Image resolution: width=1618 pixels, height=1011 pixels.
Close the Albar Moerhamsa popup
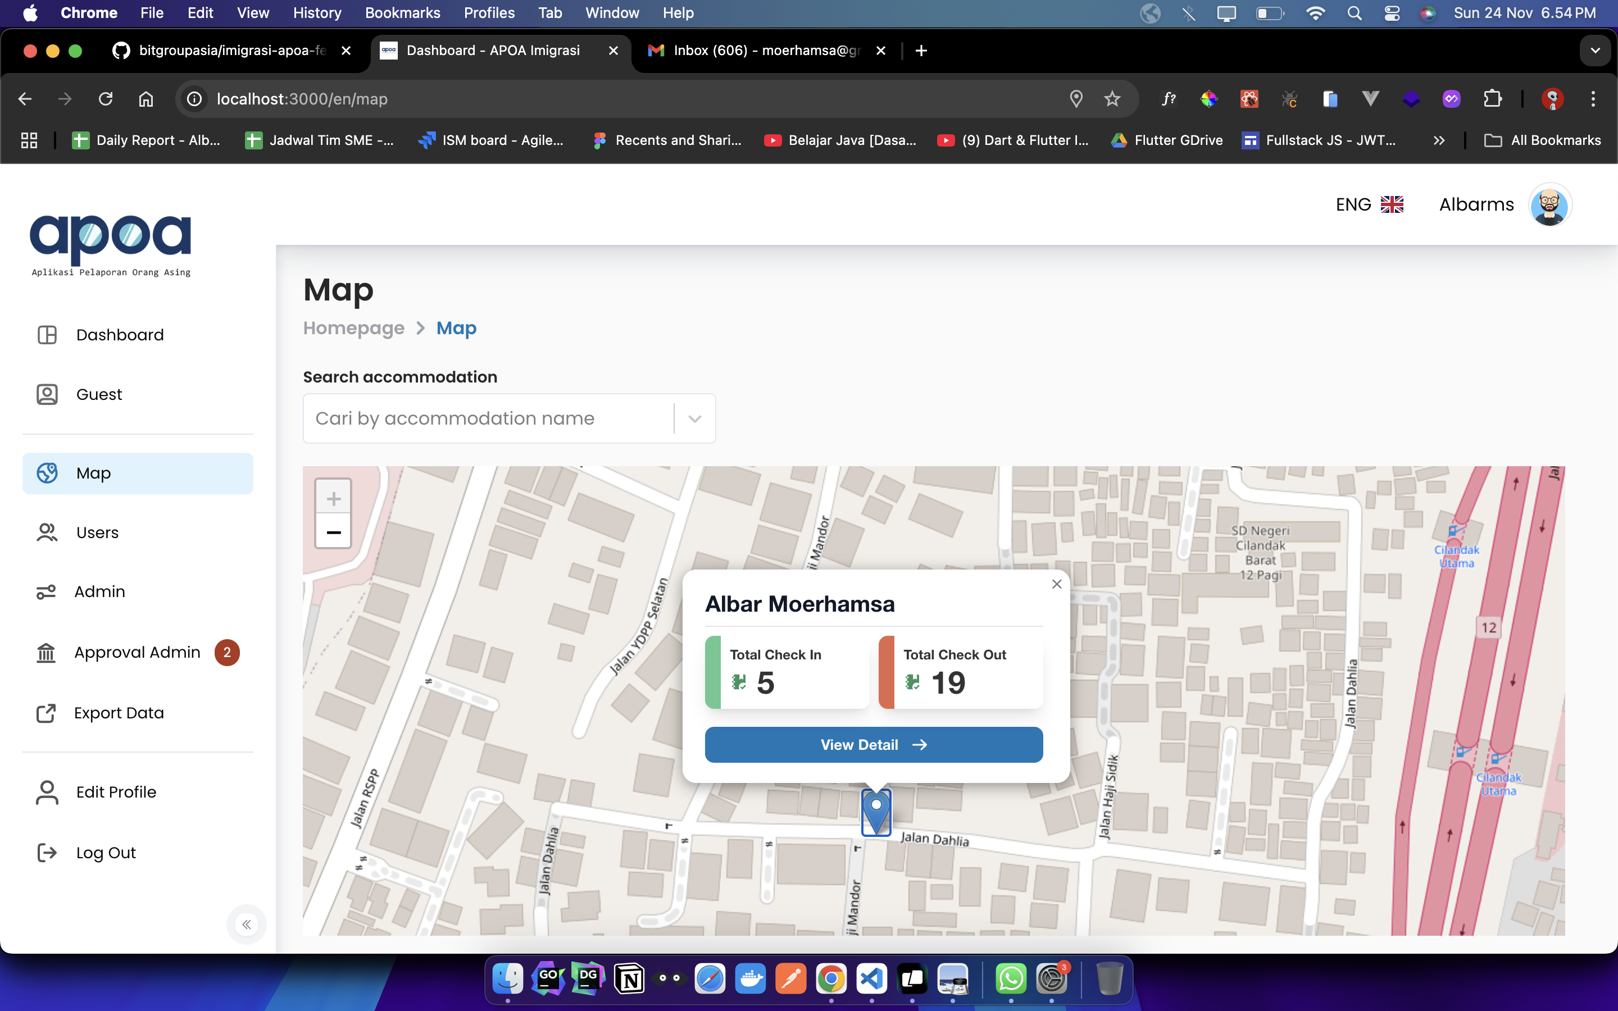[x=1056, y=584]
